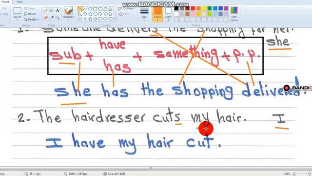Viewport: 312px width, 176px height.
Task: Activate the Color 2 background button
Action: coord(168,14)
